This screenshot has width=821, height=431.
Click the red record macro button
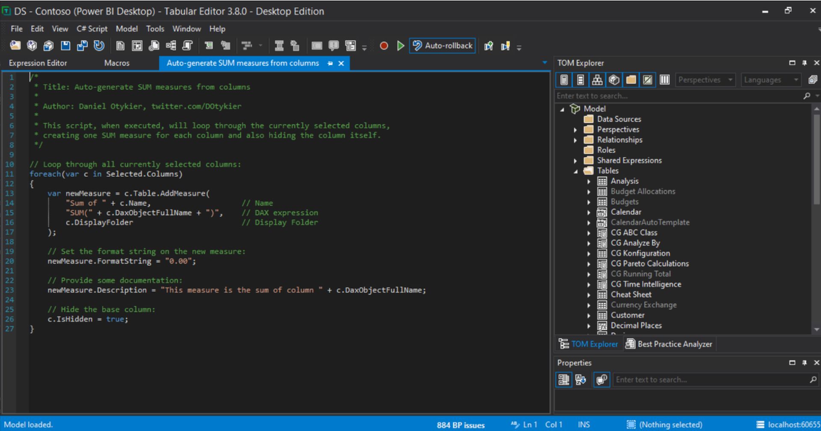(384, 46)
